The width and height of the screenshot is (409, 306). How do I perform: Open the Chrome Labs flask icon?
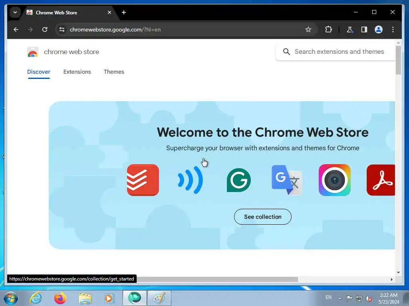click(349, 29)
